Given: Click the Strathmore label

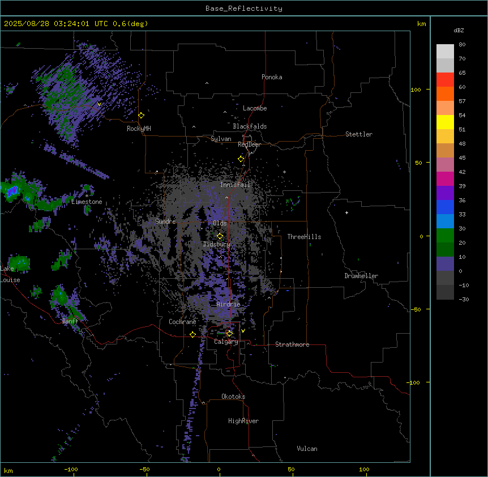Looking at the screenshot, I should click(292, 344).
